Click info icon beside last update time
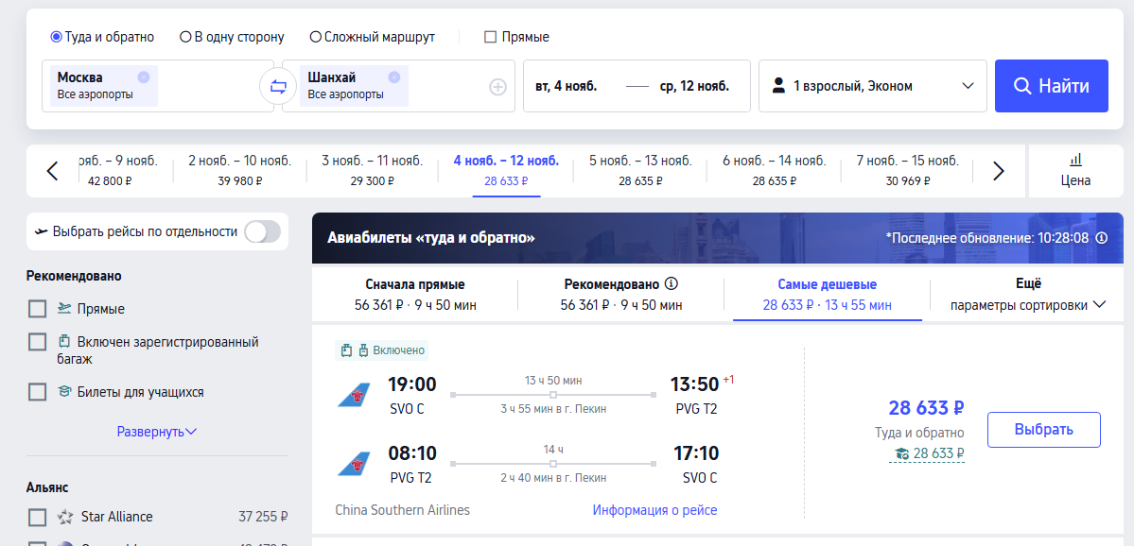1134x546 pixels. click(1102, 238)
